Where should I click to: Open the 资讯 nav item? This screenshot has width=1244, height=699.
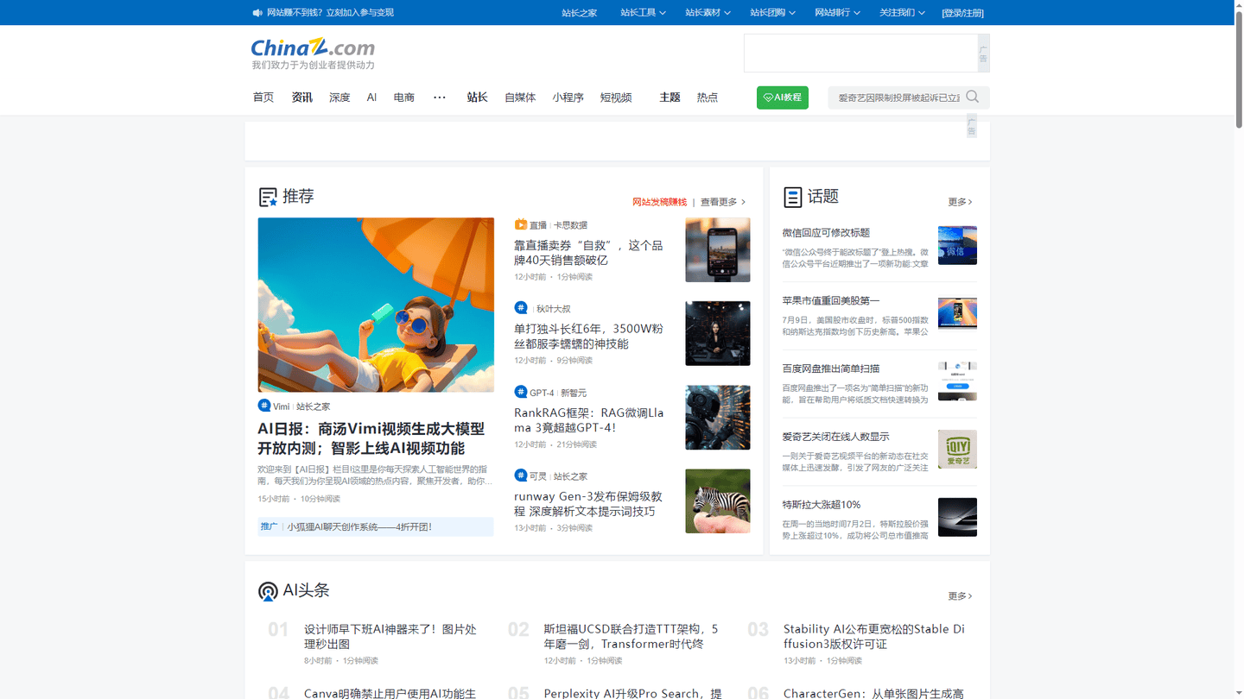click(x=301, y=98)
